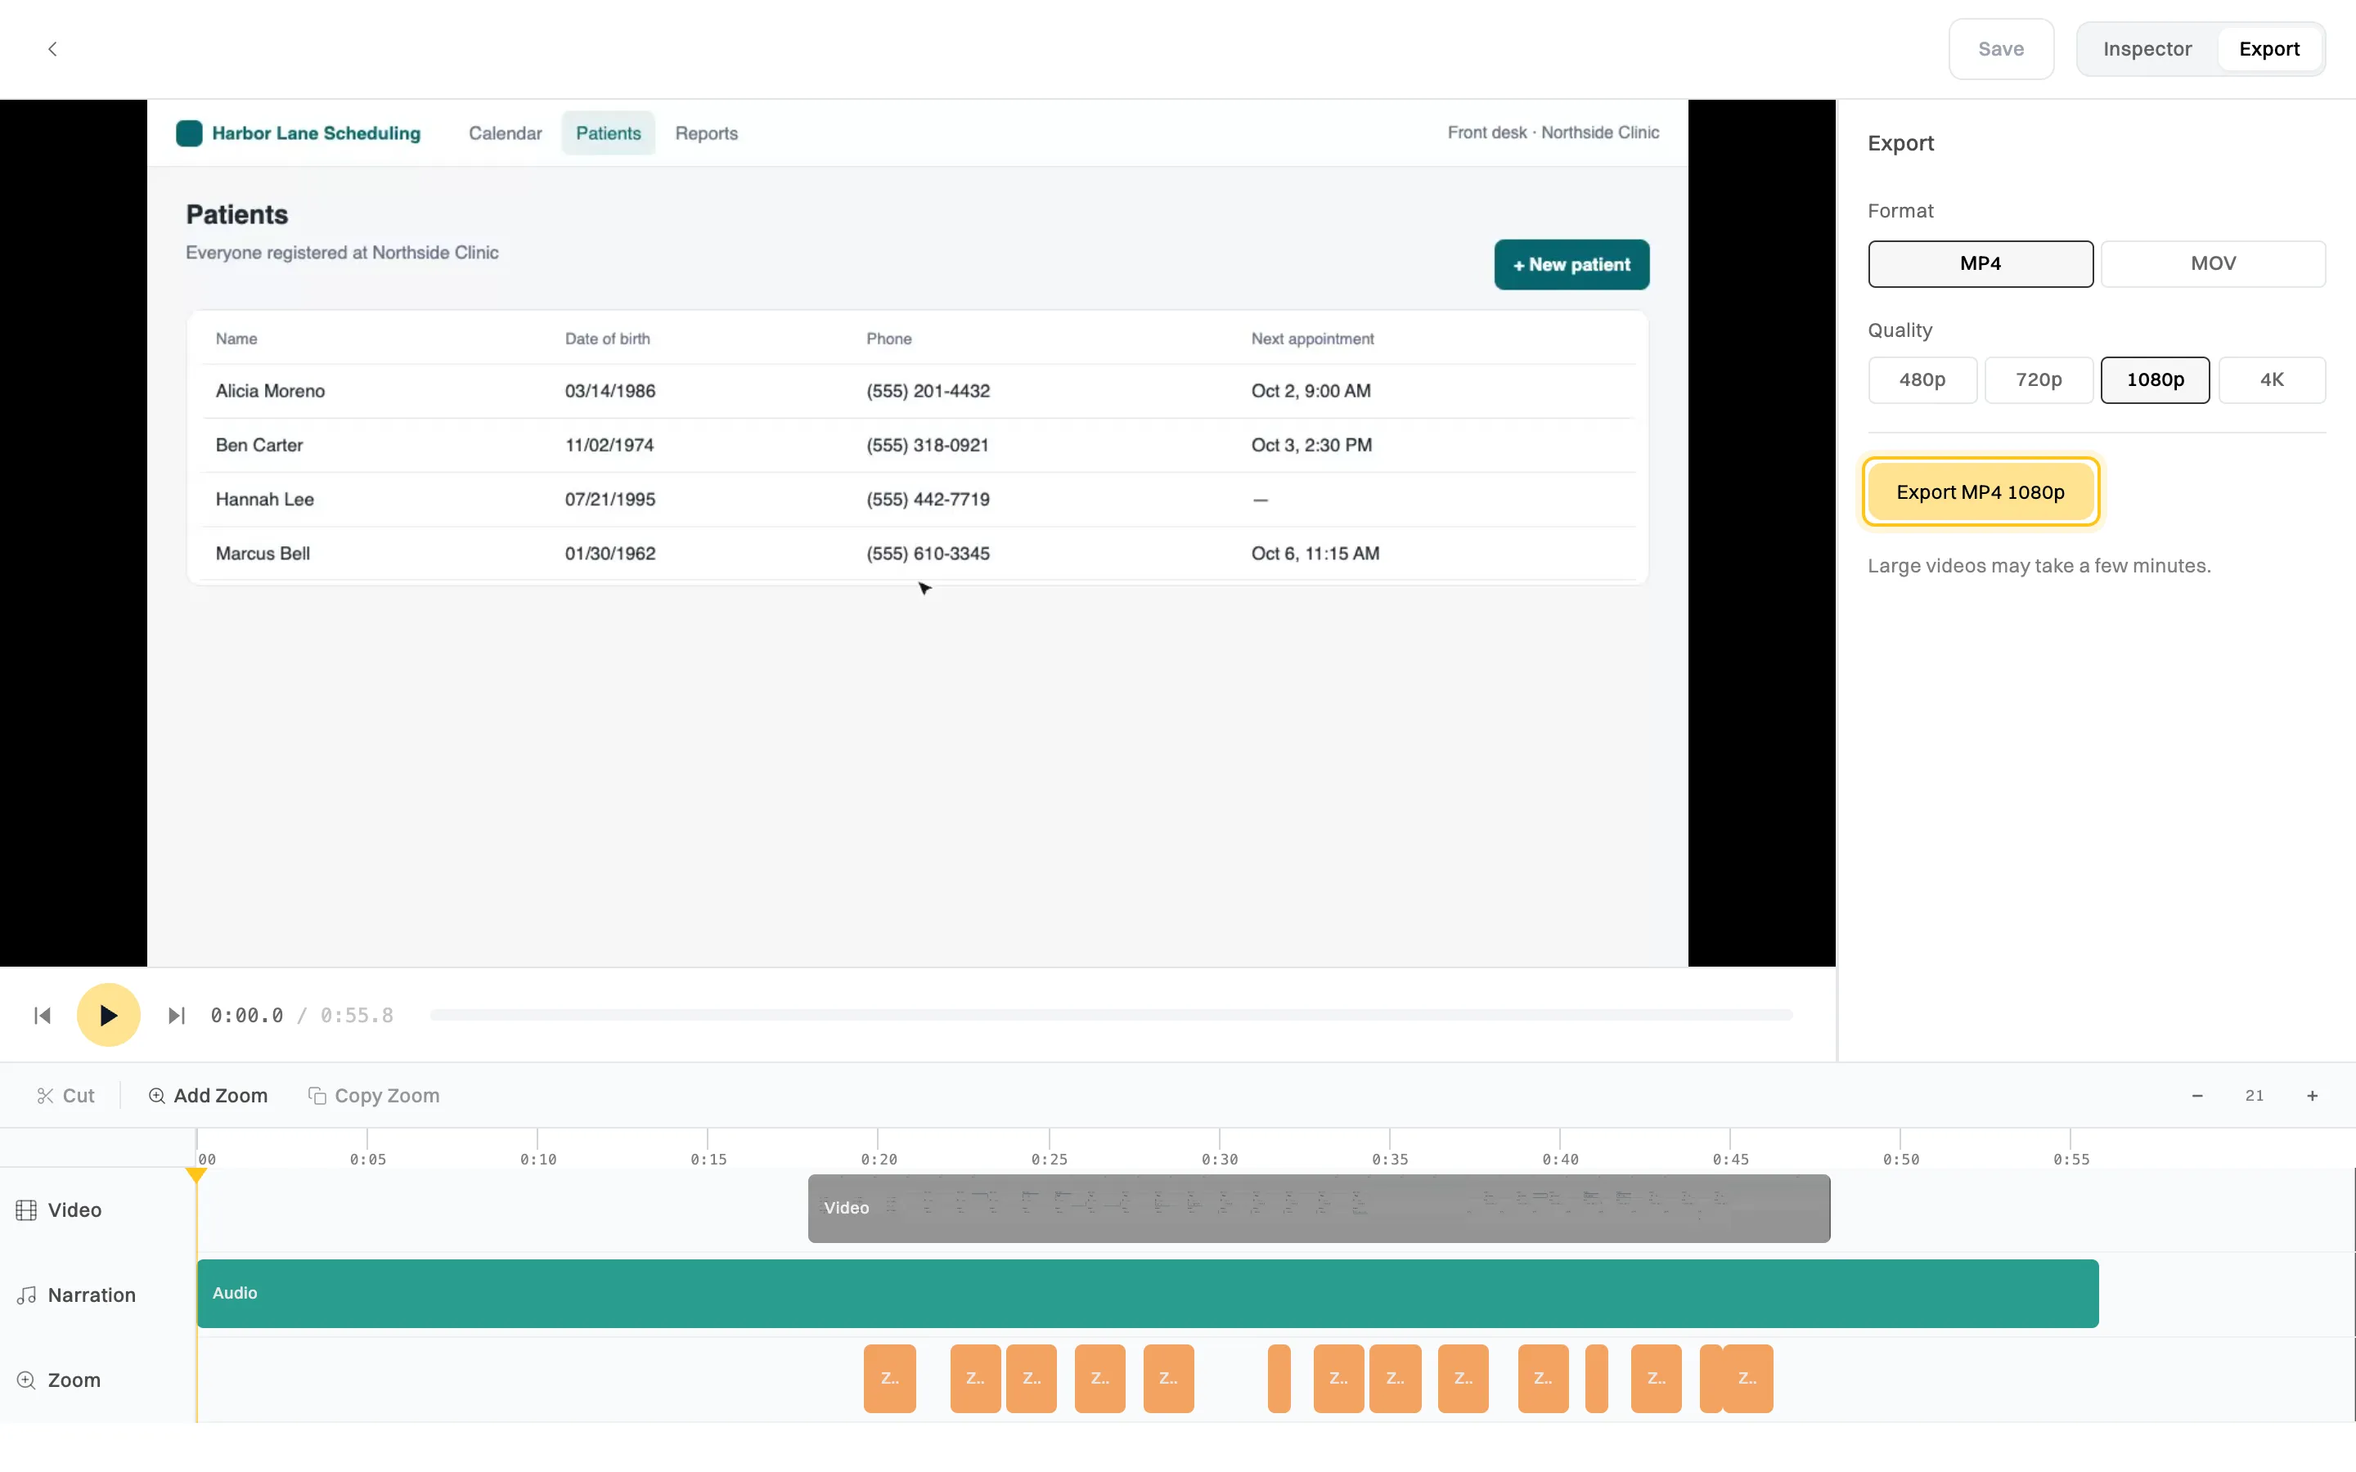Play the video preview
Image resolution: width=2356 pixels, height=1472 pixels.
[x=108, y=1016]
